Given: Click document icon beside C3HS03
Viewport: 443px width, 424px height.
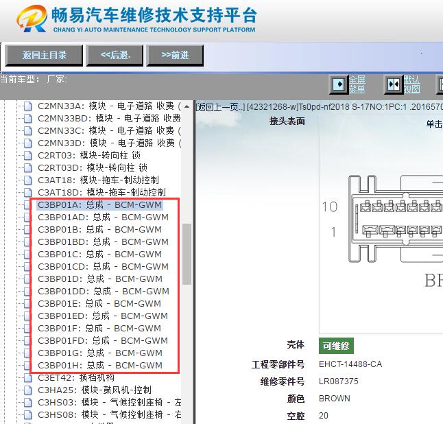Looking at the screenshot, I should 27,403.
